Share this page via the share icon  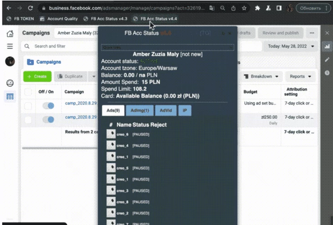[233, 8]
